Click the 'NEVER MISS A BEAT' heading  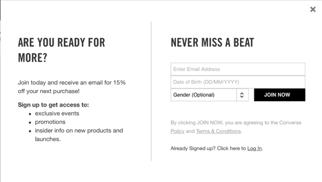pyautogui.click(x=212, y=42)
